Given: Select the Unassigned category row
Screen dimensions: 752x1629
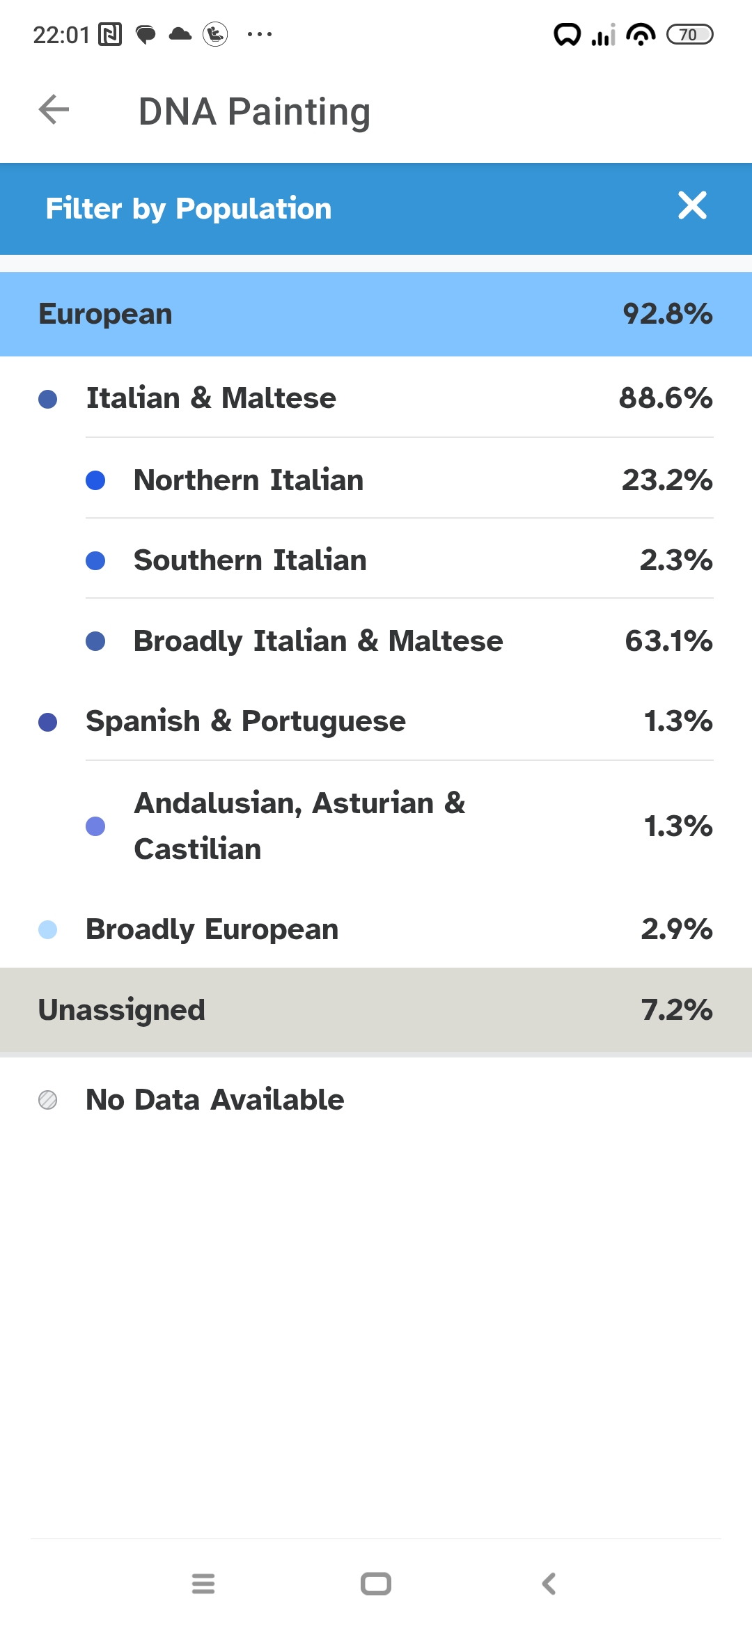Looking at the screenshot, I should [x=376, y=1010].
